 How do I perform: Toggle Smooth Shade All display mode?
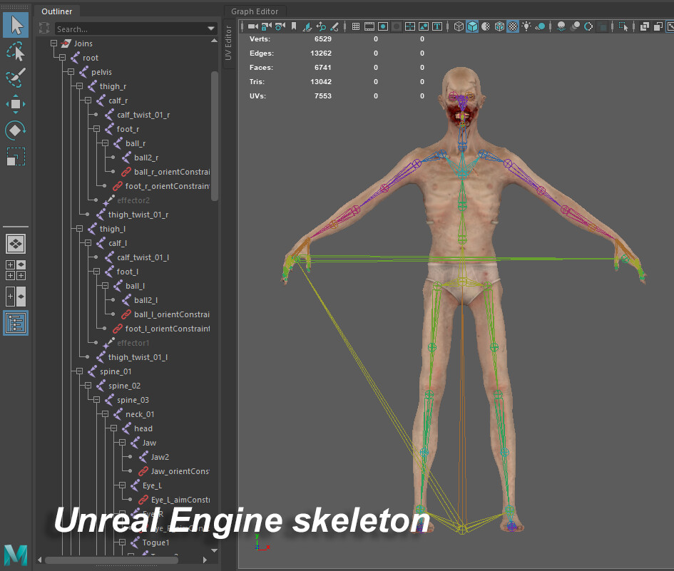tap(473, 26)
